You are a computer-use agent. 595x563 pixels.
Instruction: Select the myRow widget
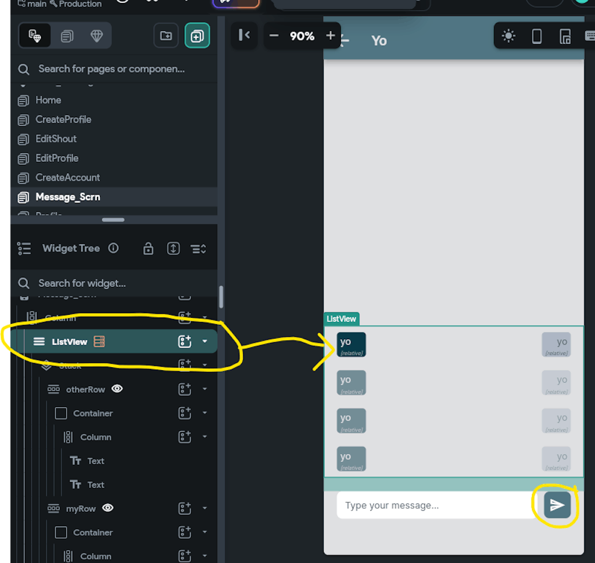81,509
